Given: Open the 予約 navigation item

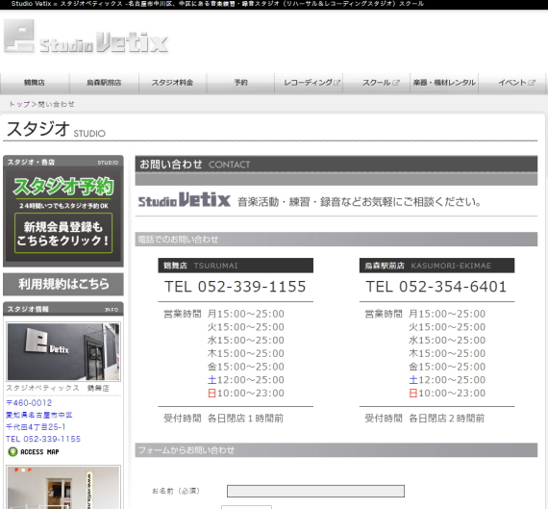Looking at the screenshot, I should (x=240, y=83).
